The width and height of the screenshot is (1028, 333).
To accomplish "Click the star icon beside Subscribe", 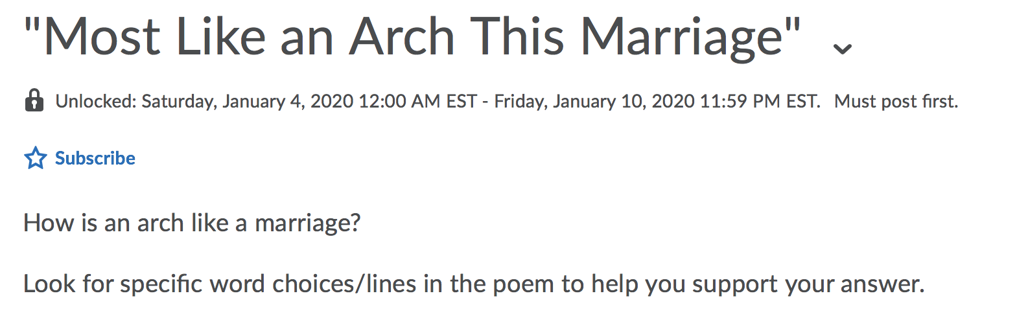I will click(x=35, y=158).
